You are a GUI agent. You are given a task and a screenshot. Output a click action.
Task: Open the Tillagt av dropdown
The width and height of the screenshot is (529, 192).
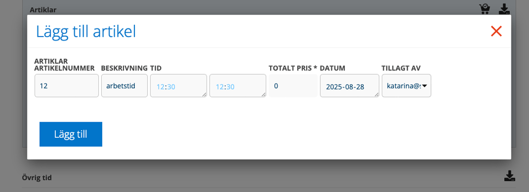coord(407,86)
